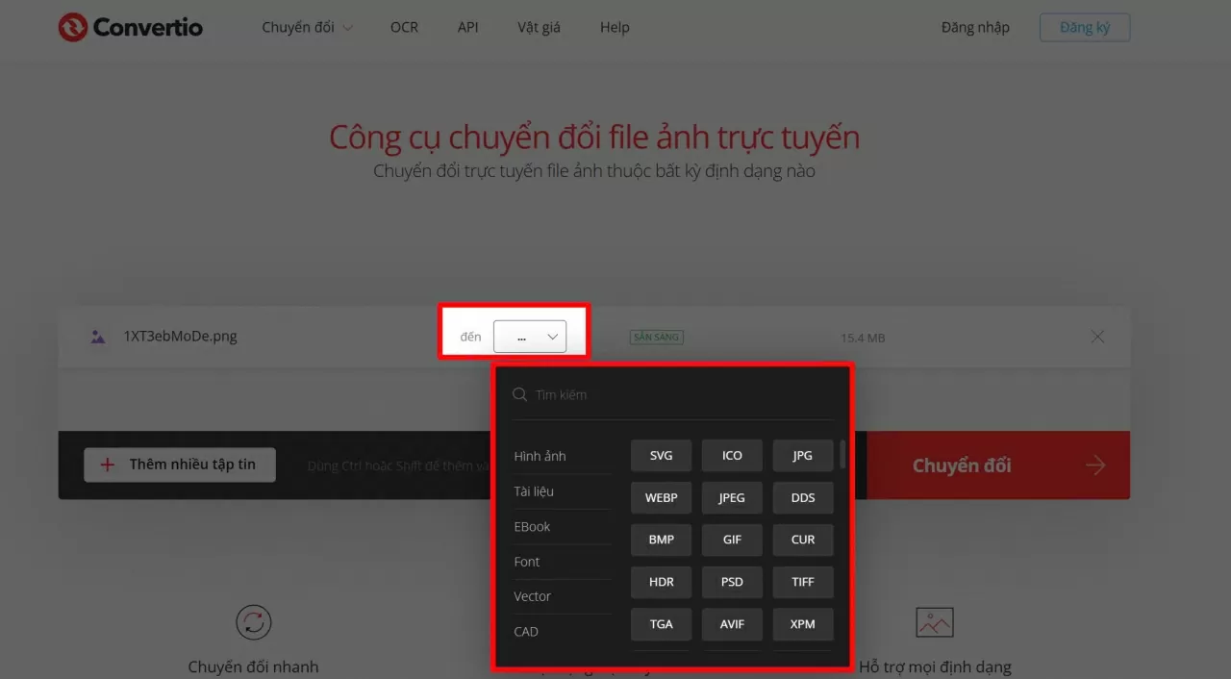Select the JPG output format
Viewport: 1231px width, 679px height.
[803, 455]
